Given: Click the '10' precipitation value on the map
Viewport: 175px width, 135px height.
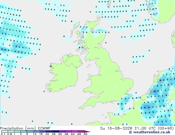Looking at the screenshot, I should pos(154,91).
